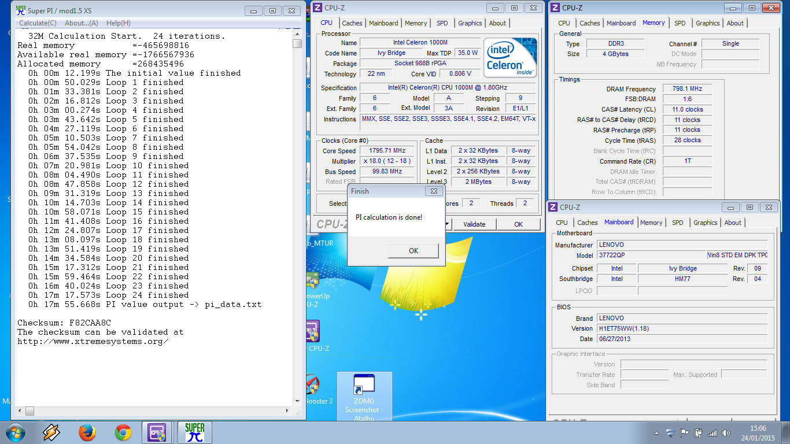Screen dimensions: 790x444
Task: Open the Action Center flag icon
Action: pos(685,432)
